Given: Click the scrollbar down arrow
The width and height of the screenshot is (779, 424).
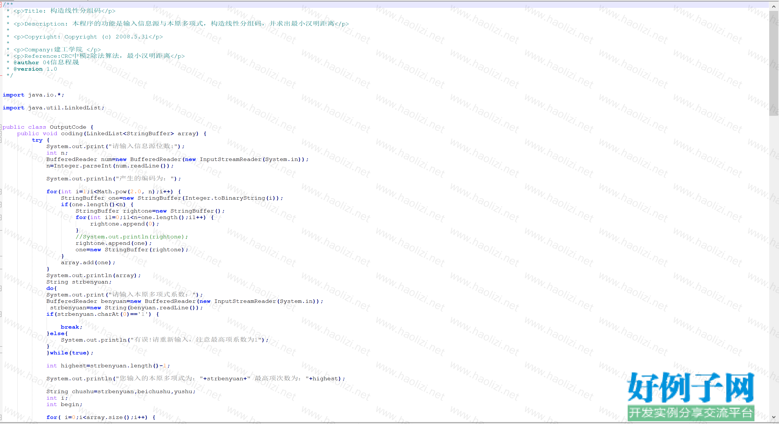Looking at the screenshot, I should [774, 417].
